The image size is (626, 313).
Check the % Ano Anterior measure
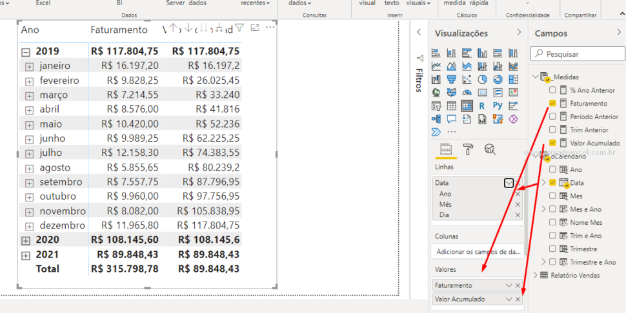[552, 90]
